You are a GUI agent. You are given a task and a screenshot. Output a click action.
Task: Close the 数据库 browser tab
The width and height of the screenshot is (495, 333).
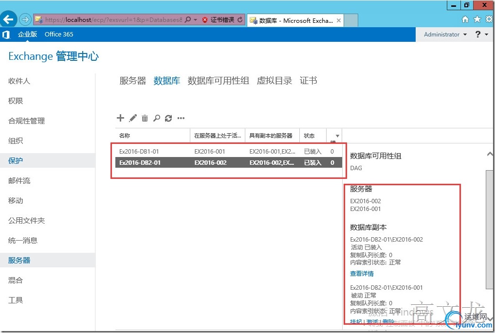(x=339, y=20)
